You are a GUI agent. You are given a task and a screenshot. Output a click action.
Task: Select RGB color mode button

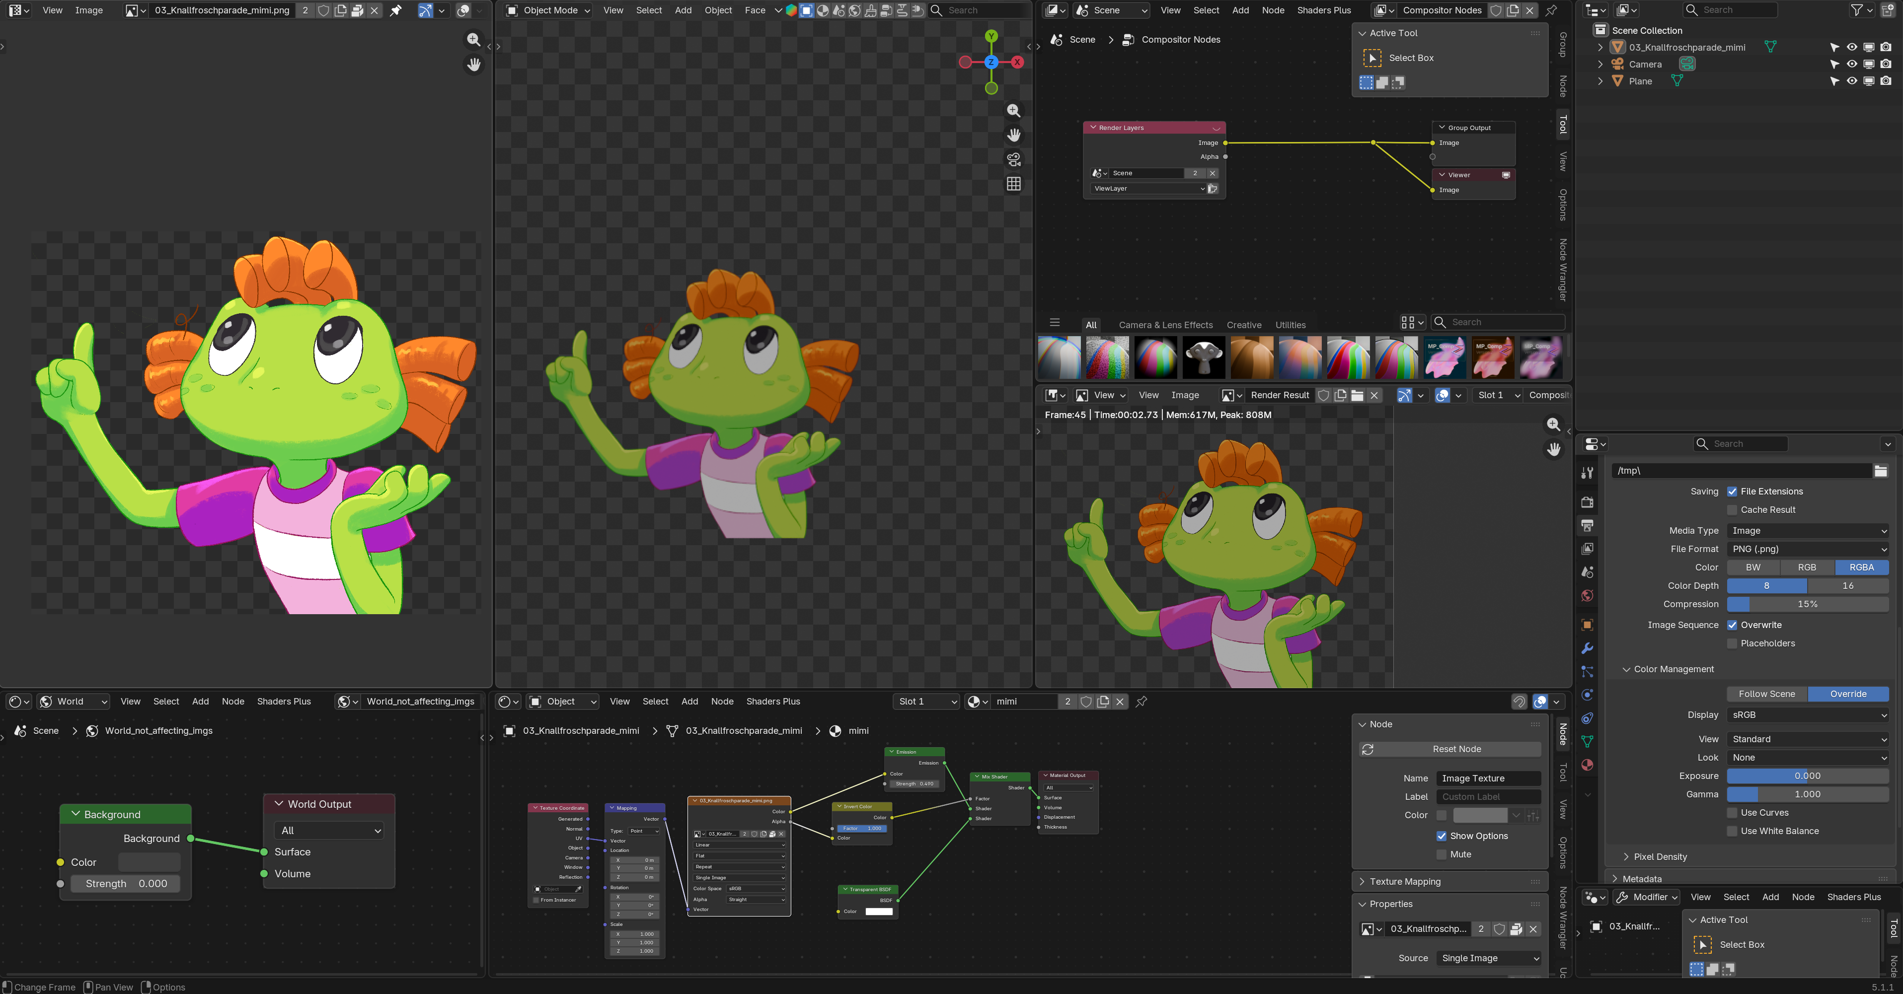coord(1807,567)
